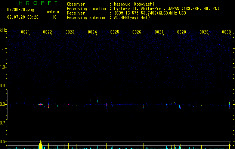Click the meteor label
Viewport: 235px width, 149px height.
click(53, 12)
